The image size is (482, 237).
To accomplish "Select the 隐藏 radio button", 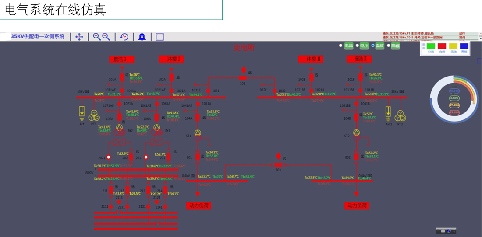I will coord(389,45).
